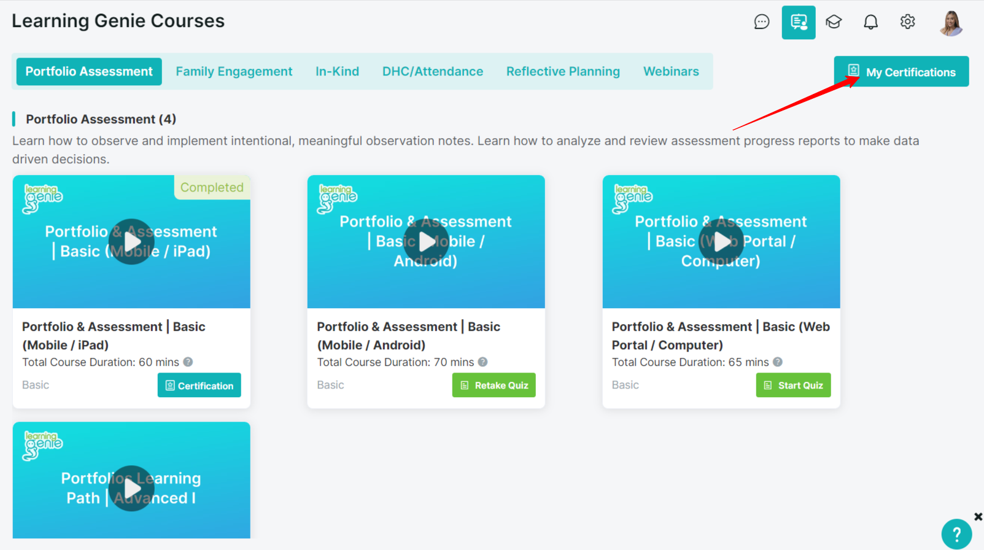This screenshot has width=984, height=550.
Task: Click 'Total Course Duration: 60 mins' text
Action: tap(101, 362)
